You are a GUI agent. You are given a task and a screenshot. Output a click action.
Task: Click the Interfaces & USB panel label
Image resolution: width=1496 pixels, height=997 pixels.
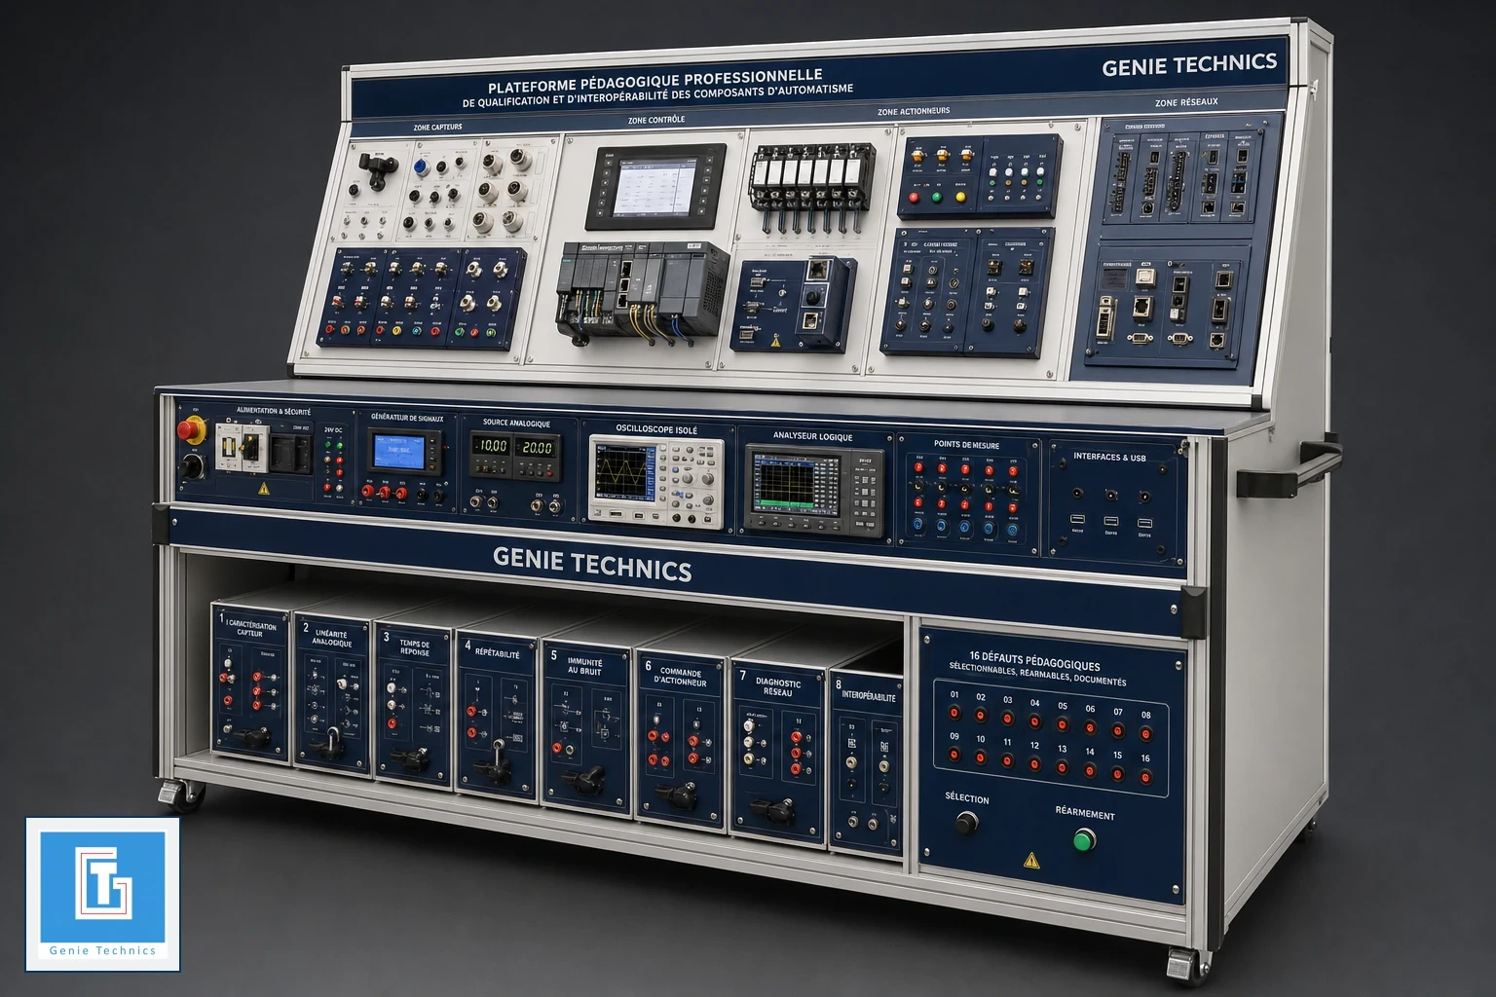[x=1109, y=457]
